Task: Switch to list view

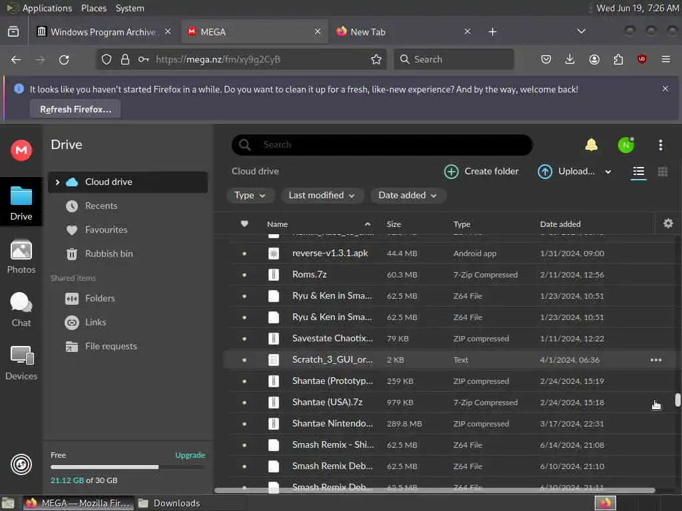Action: [x=638, y=172]
